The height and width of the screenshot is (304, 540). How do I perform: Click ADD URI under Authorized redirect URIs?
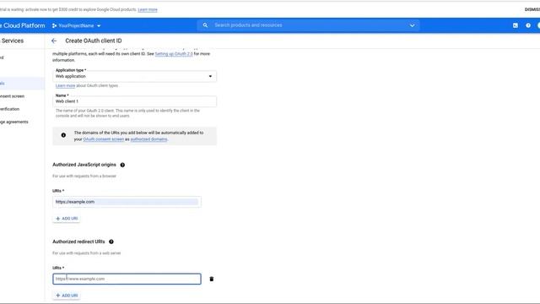pos(67,296)
